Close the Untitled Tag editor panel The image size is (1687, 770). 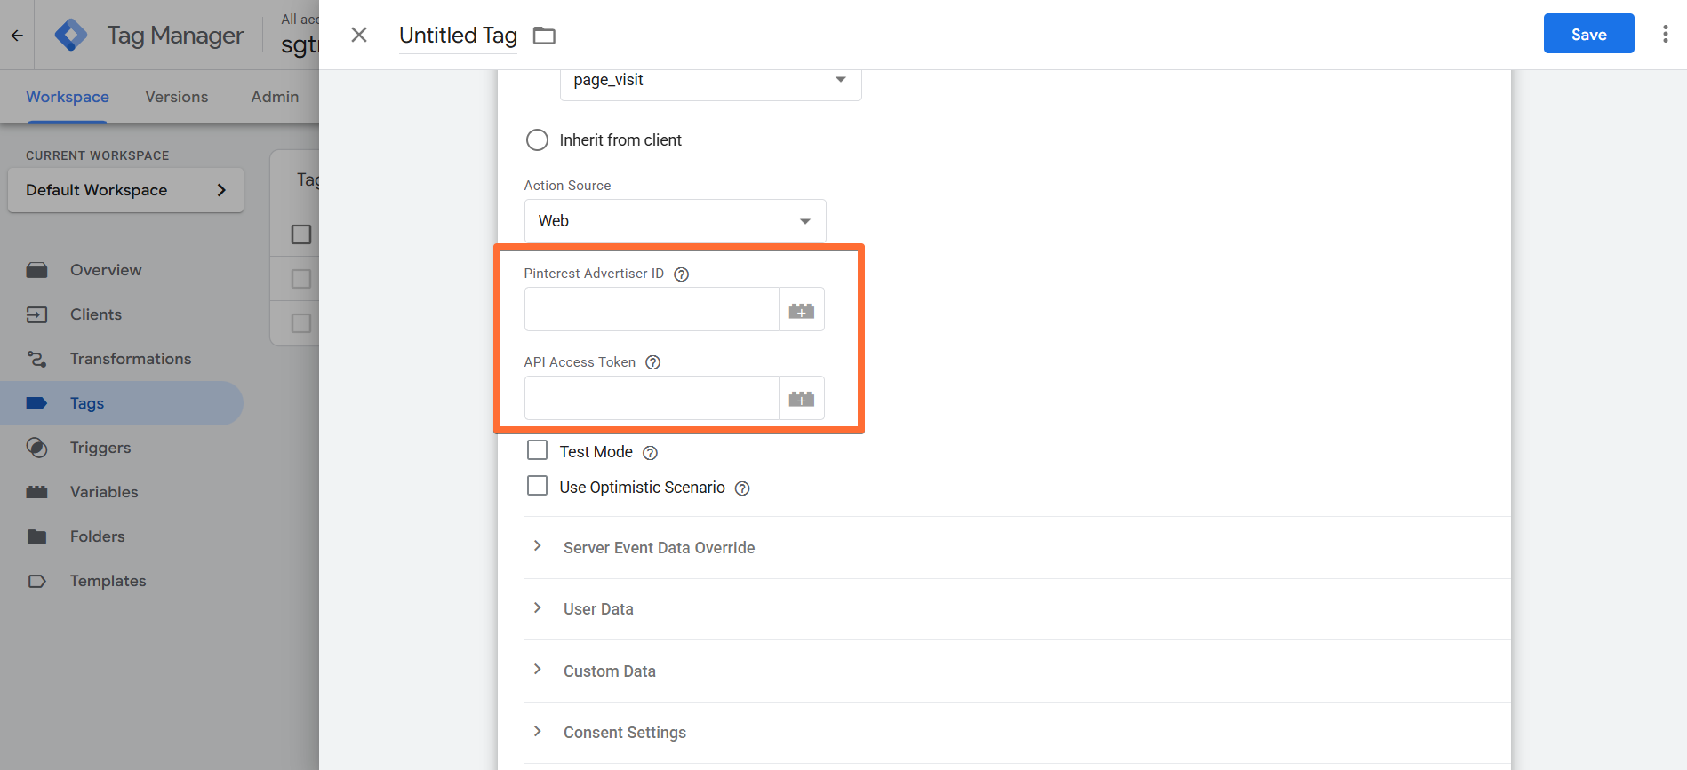coord(359,35)
